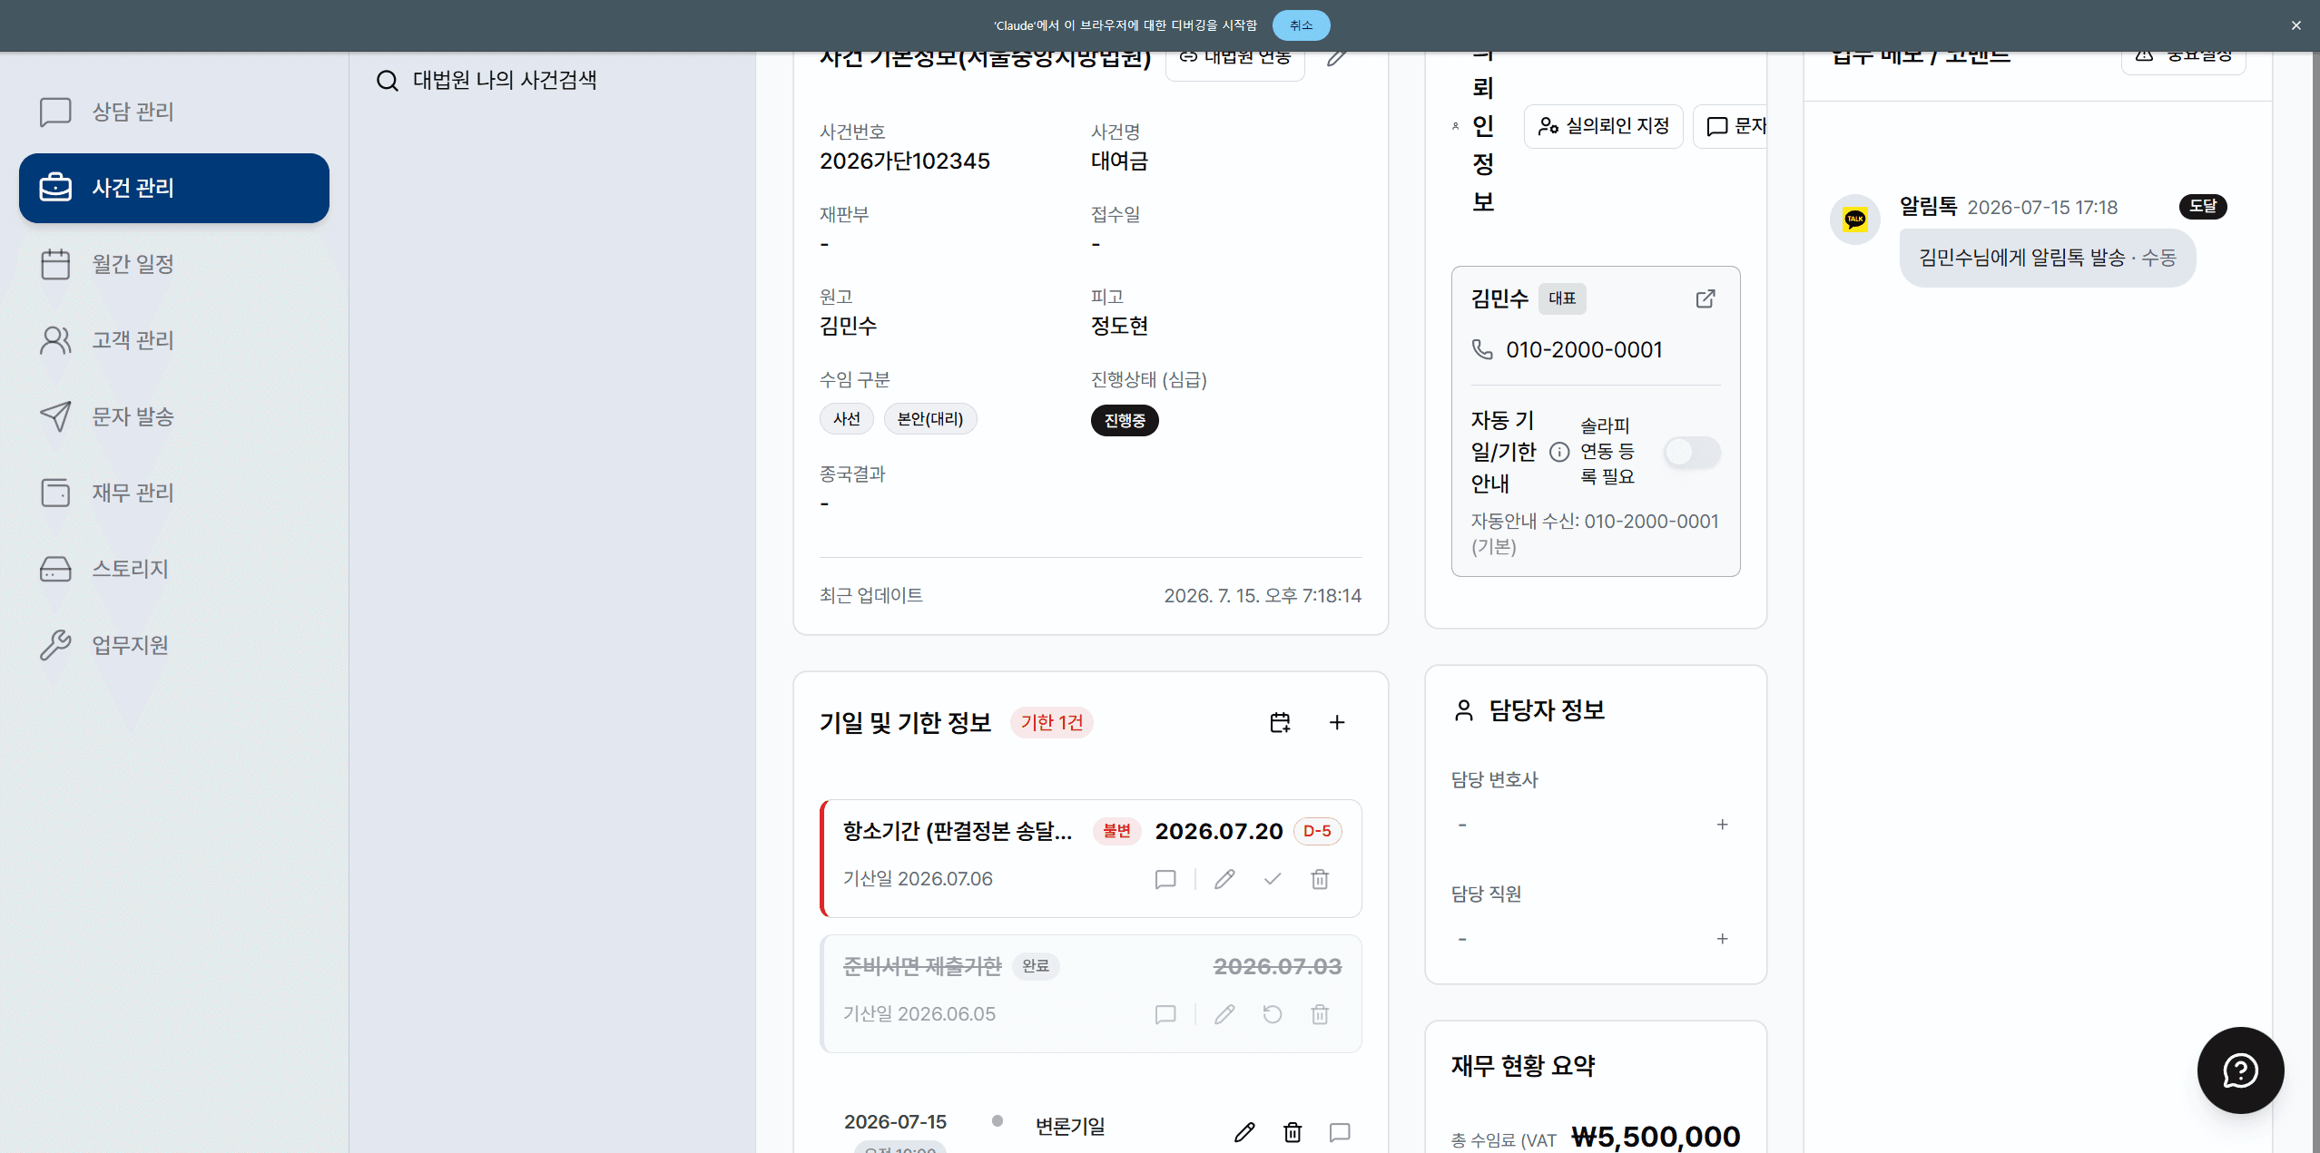Click 실의뢰인 지정 button

[1603, 126]
